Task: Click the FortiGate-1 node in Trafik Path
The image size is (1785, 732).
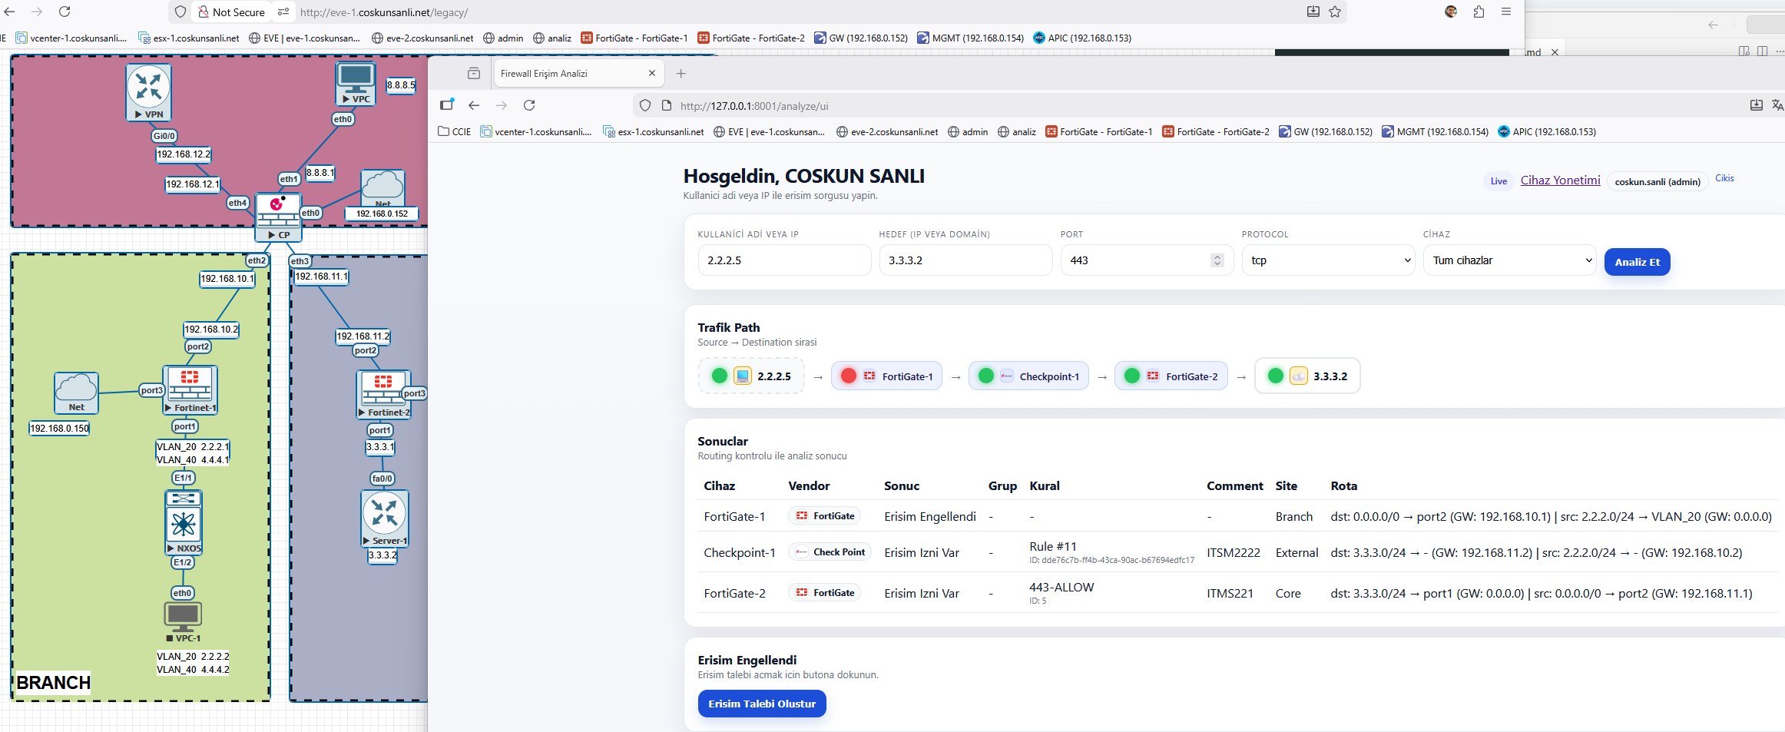Action: (886, 376)
